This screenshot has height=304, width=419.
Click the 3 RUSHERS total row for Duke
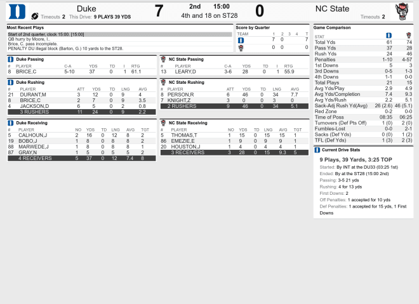pos(82,112)
